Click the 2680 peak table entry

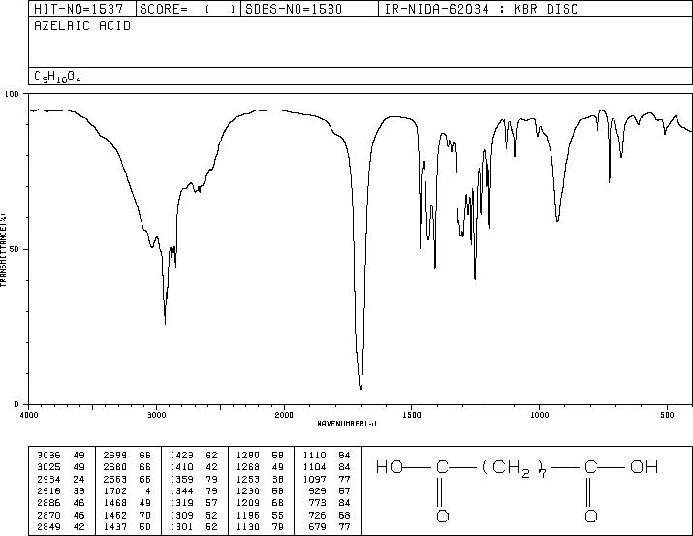(127, 467)
